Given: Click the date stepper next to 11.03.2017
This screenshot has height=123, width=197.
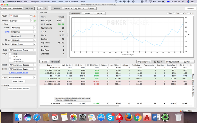Looking at the screenshot, I should click(x=35, y=36).
